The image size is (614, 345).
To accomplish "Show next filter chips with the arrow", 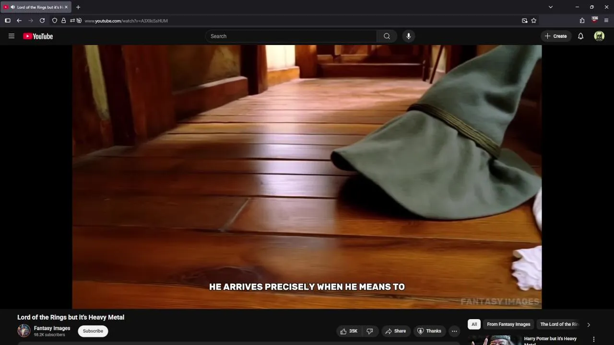I will pos(589,324).
